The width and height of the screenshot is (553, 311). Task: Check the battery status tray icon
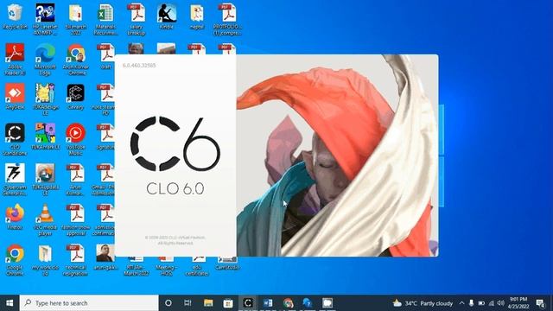point(481,303)
